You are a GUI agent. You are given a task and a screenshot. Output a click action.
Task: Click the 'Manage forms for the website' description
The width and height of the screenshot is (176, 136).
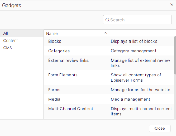[141, 90]
